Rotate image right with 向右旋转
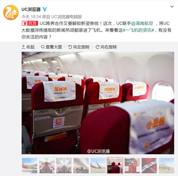 pyautogui.click(x=106, y=47)
